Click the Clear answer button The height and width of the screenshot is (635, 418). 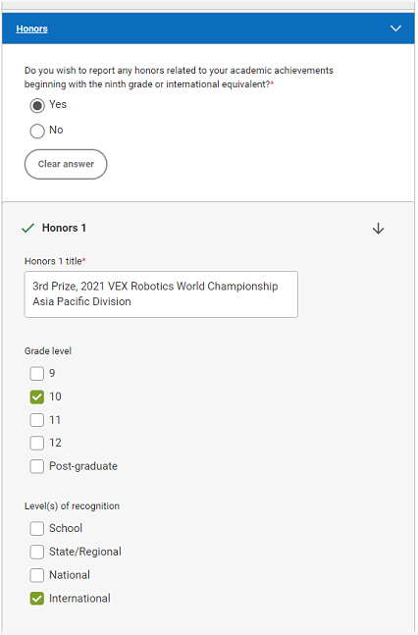(66, 164)
